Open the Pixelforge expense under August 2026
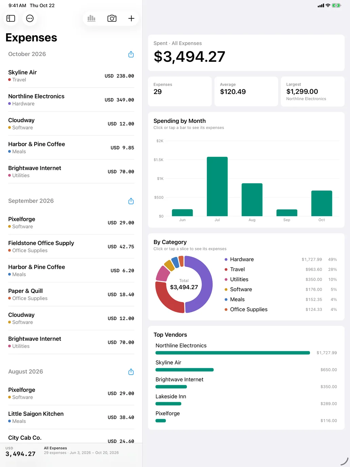Screen dimensions: 350x467 71,393
